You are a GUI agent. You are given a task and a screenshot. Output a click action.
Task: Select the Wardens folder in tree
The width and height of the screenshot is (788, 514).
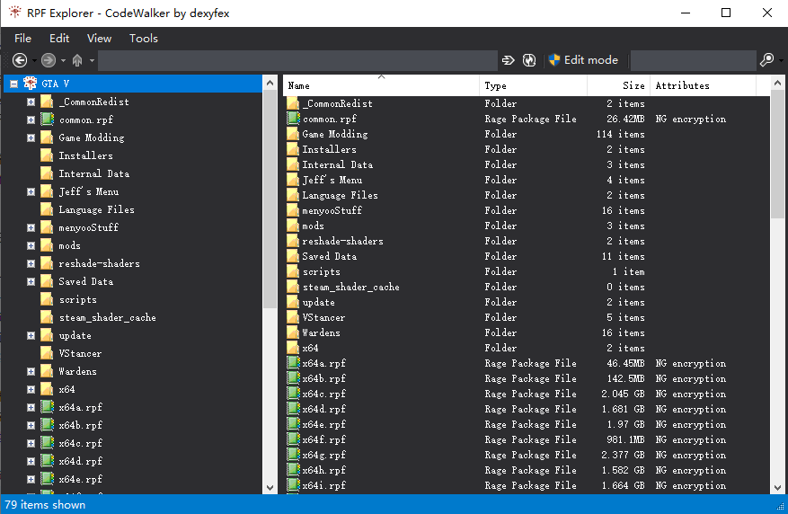(77, 371)
